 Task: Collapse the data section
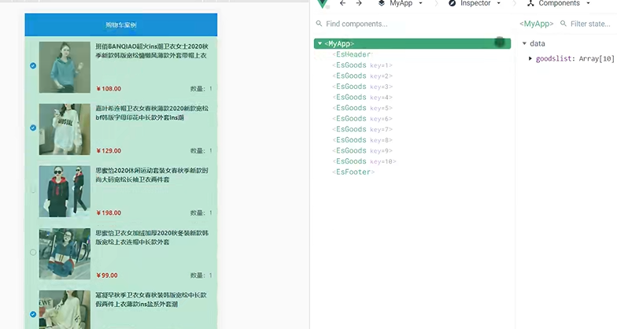(524, 43)
